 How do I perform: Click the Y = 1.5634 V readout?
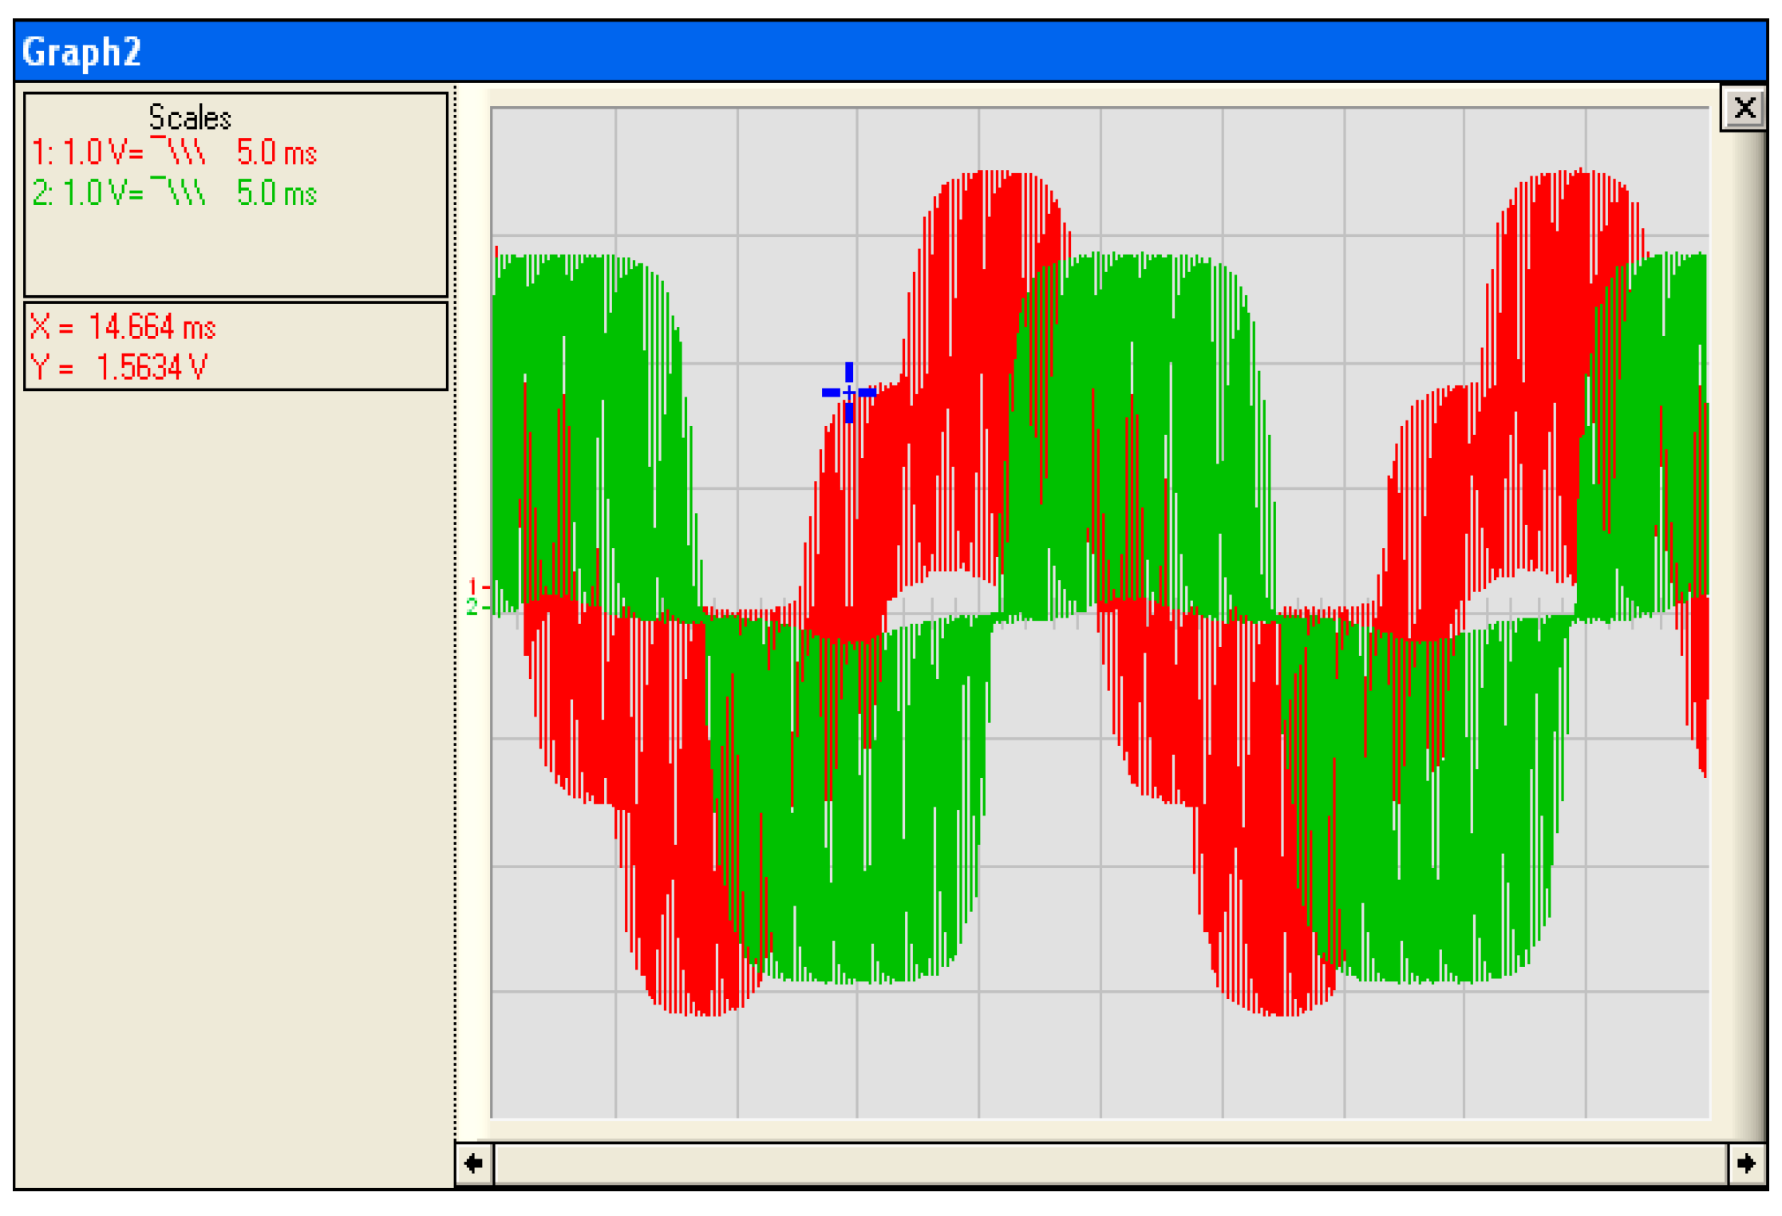[x=120, y=368]
